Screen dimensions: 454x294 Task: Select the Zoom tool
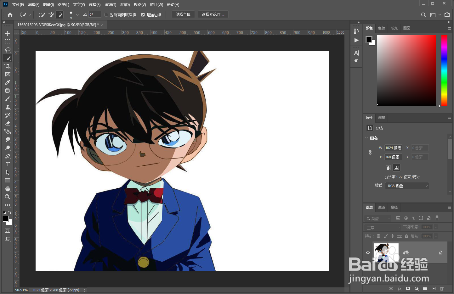[x=8, y=197]
